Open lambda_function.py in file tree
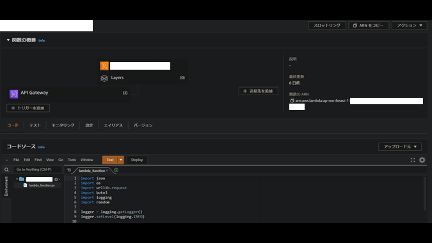 [42, 185]
